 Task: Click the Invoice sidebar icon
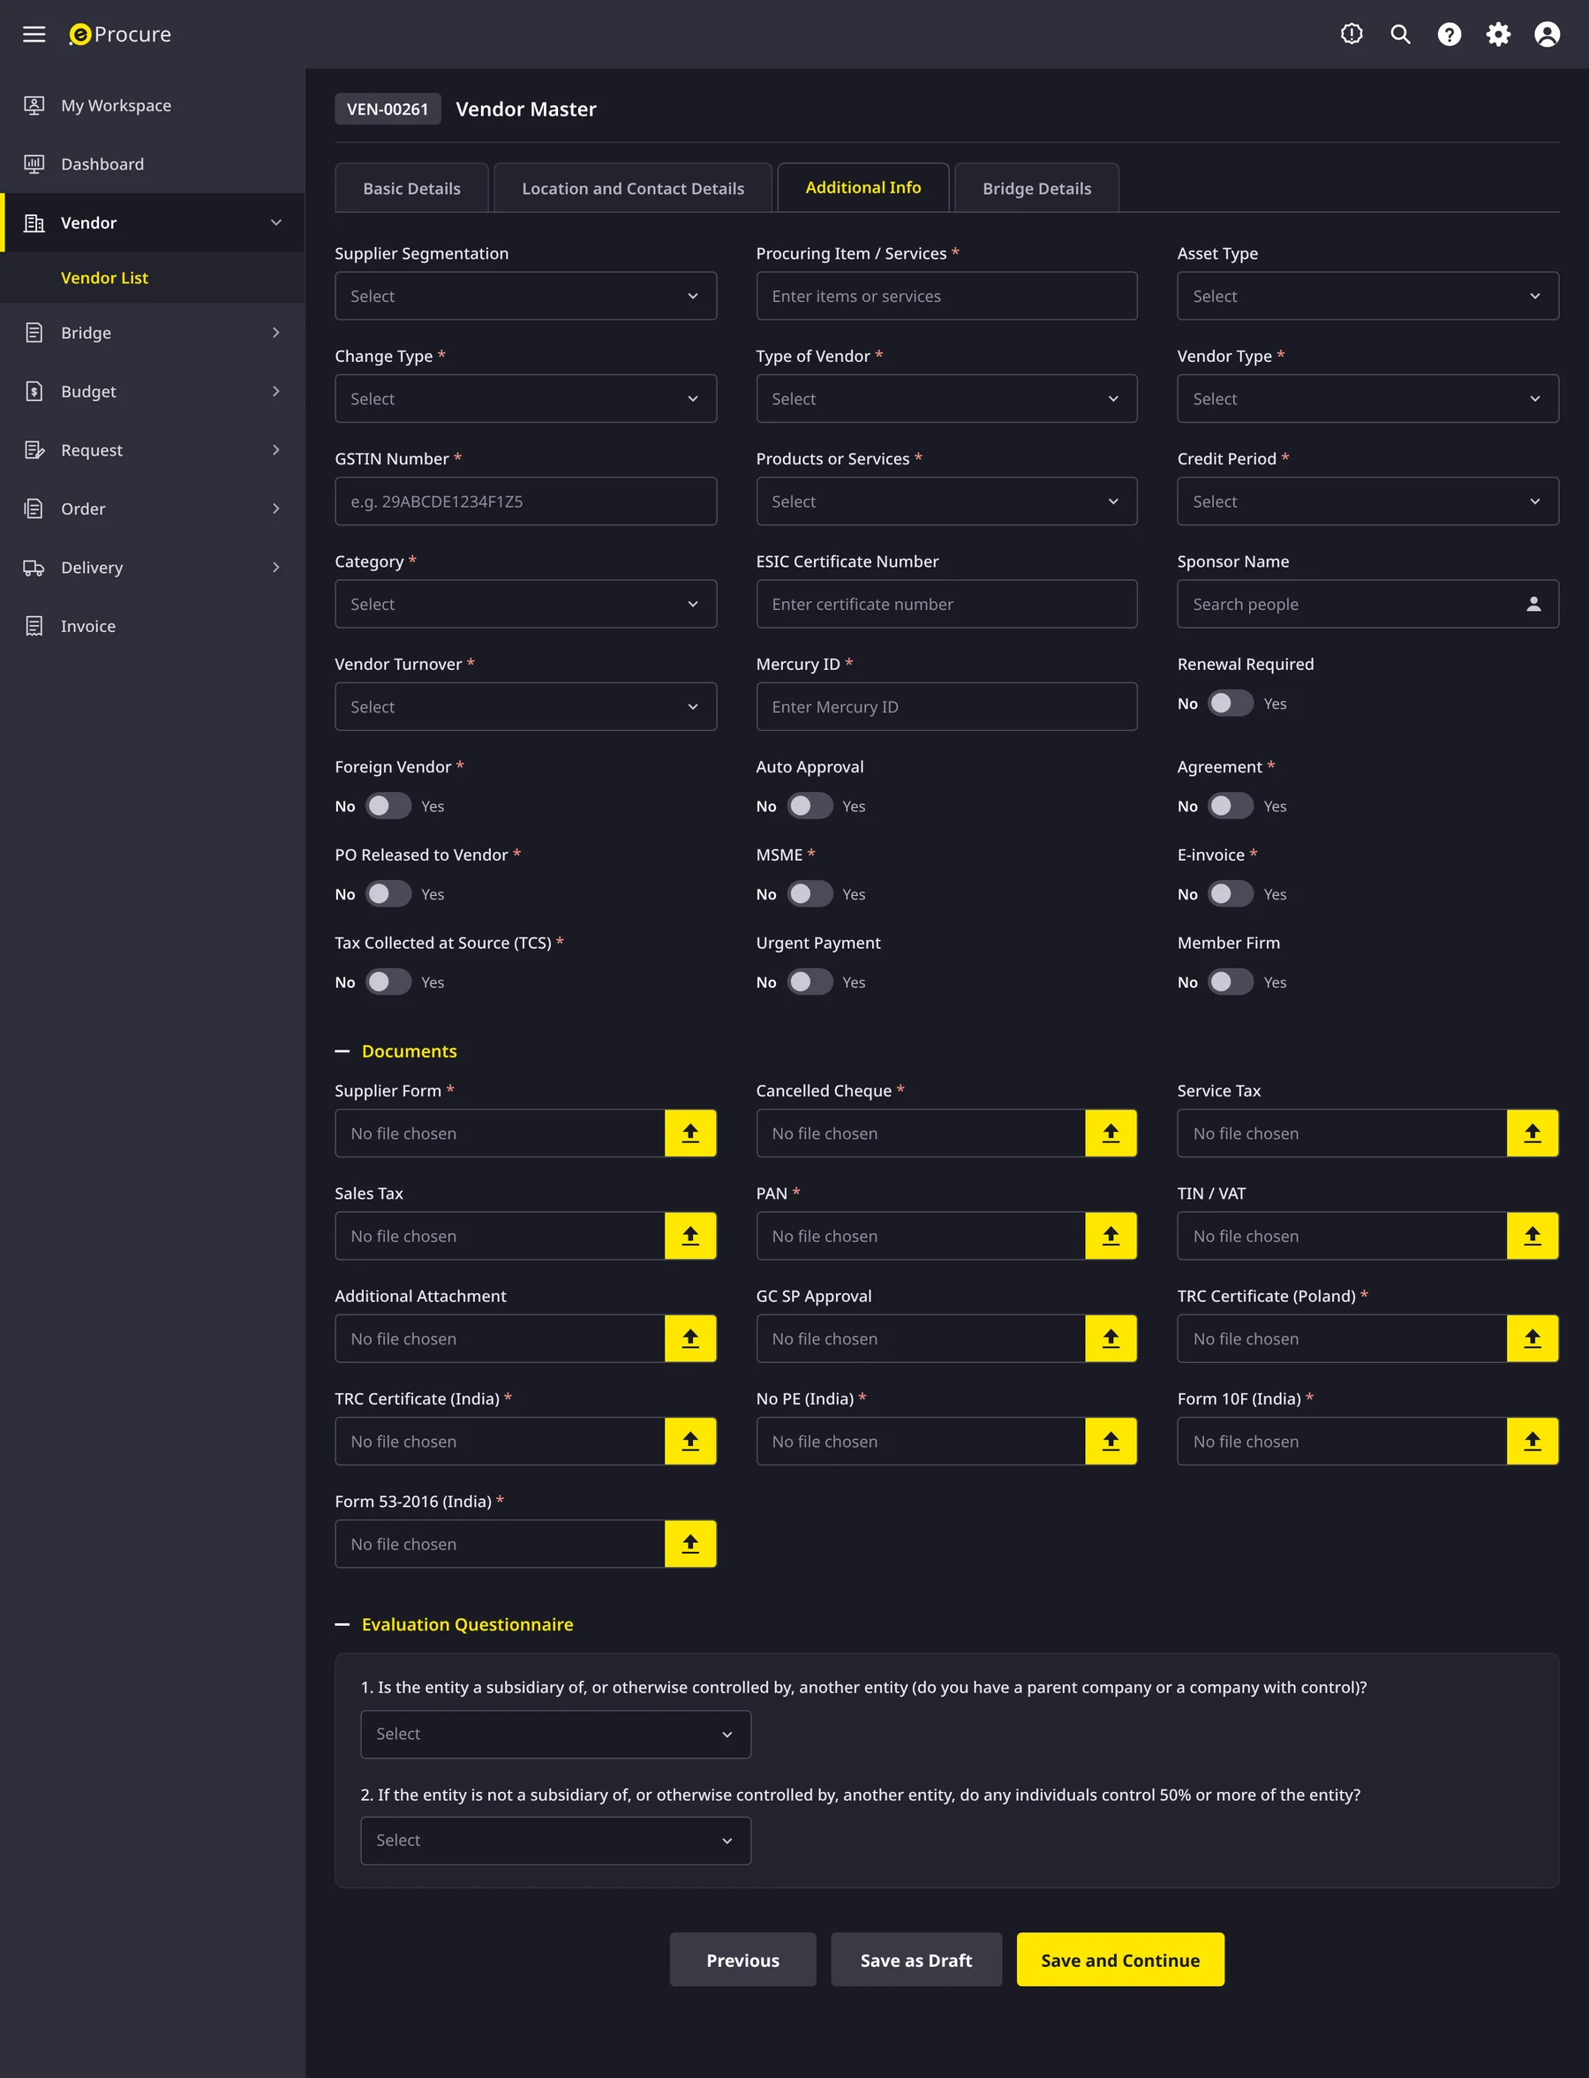click(34, 626)
